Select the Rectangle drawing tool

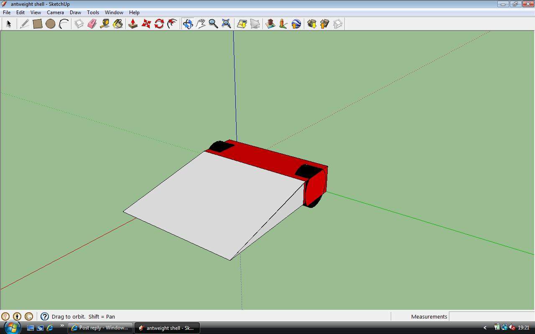pos(38,24)
